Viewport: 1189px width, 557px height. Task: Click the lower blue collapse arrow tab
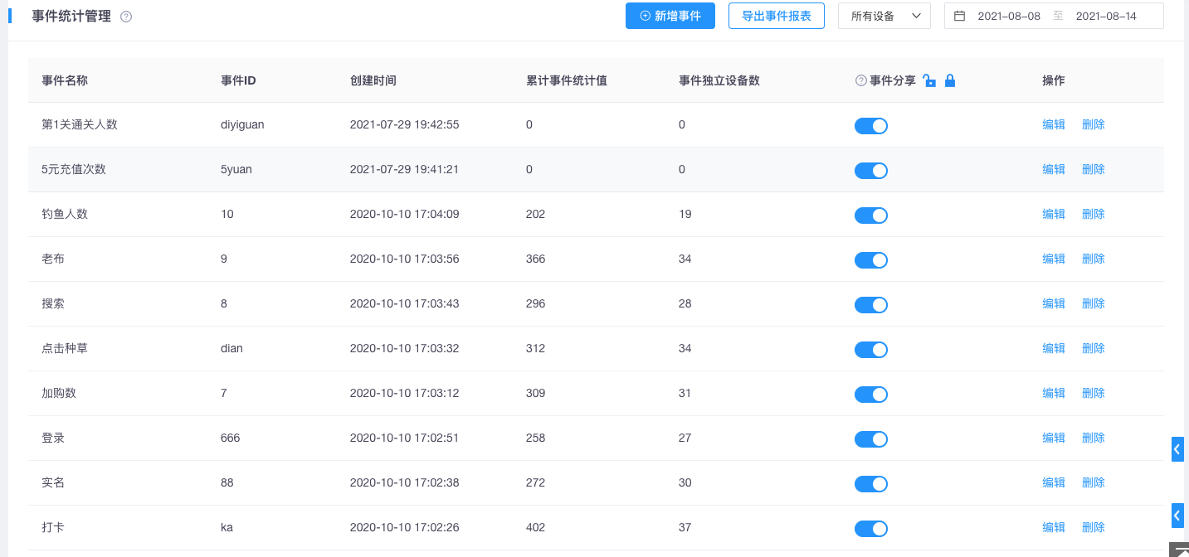click(1177, 515)
